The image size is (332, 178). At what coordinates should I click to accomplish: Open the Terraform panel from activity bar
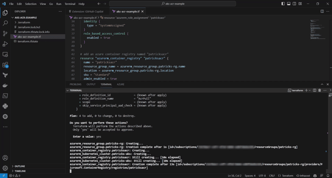pyautogui.click(x=5, y=75)
